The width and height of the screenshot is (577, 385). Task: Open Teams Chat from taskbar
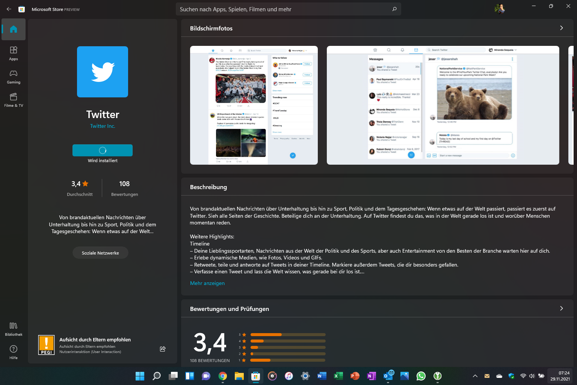pos(206,376)
